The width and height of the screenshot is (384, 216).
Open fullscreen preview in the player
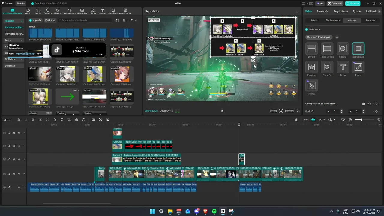pyautogui.click(x=298, y=111)
